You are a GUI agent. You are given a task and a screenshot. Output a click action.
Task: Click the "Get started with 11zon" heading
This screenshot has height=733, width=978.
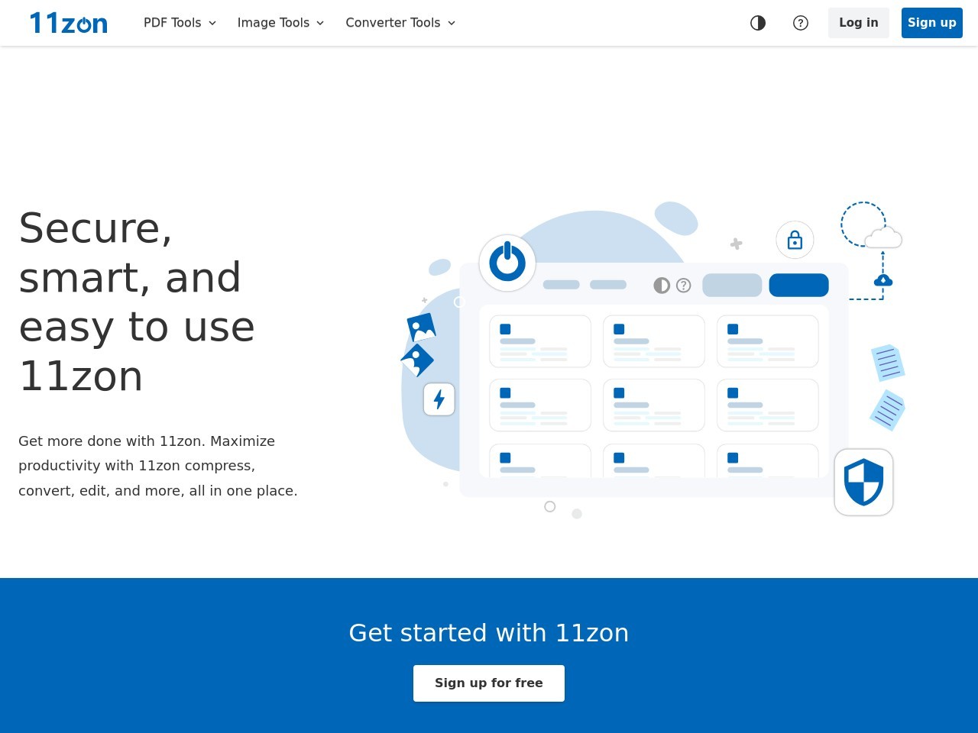(x=489, y=633)
